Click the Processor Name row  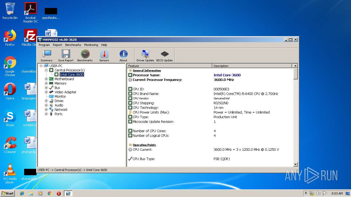[210, 75]
